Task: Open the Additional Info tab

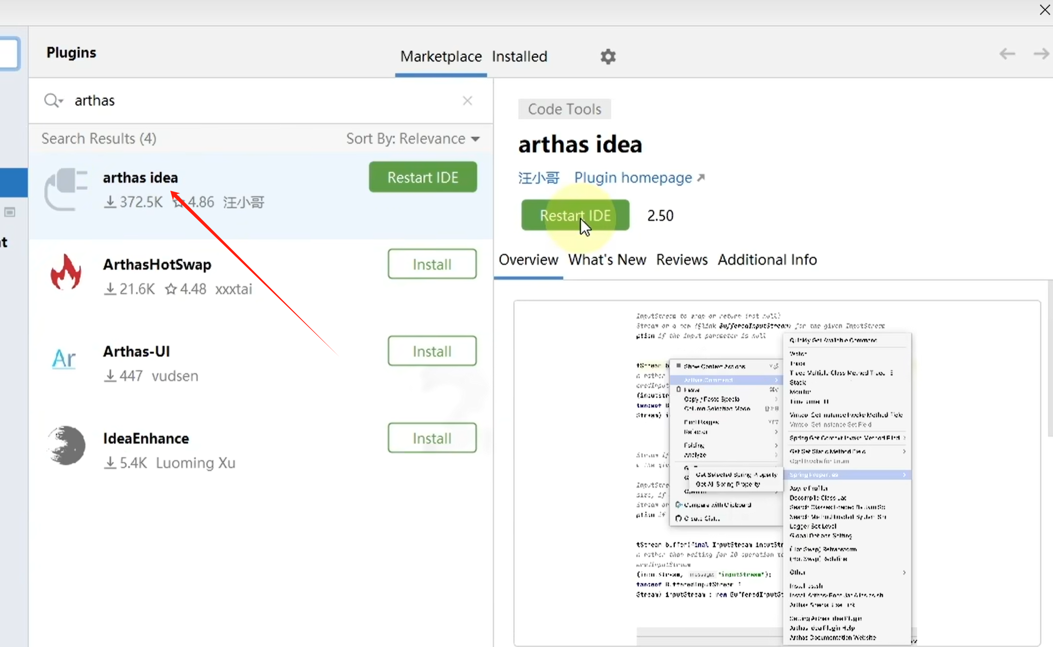Action: click(x=767, y=260)
